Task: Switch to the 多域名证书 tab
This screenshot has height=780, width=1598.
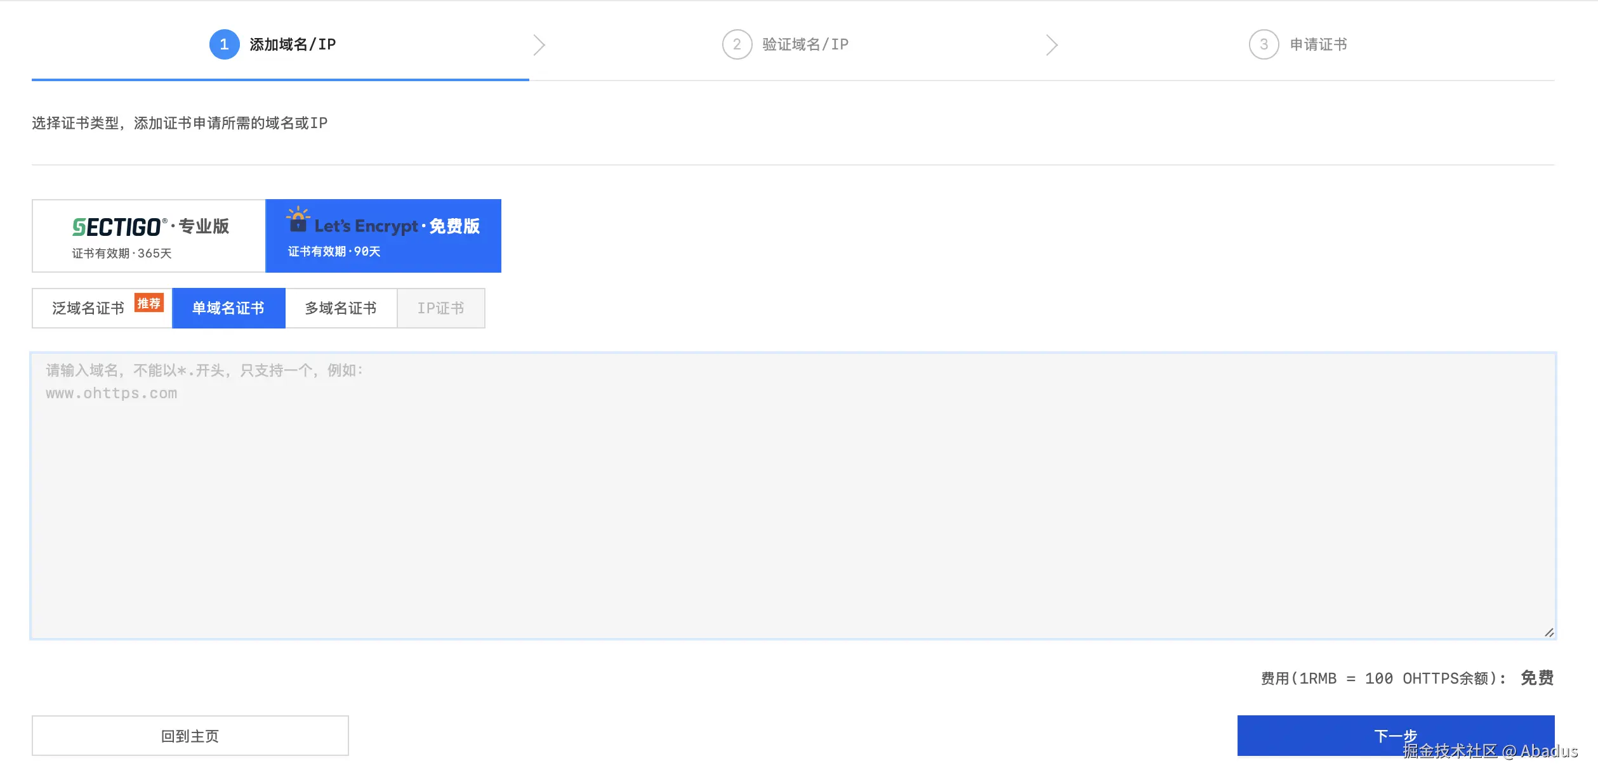Action: point(341,308)
